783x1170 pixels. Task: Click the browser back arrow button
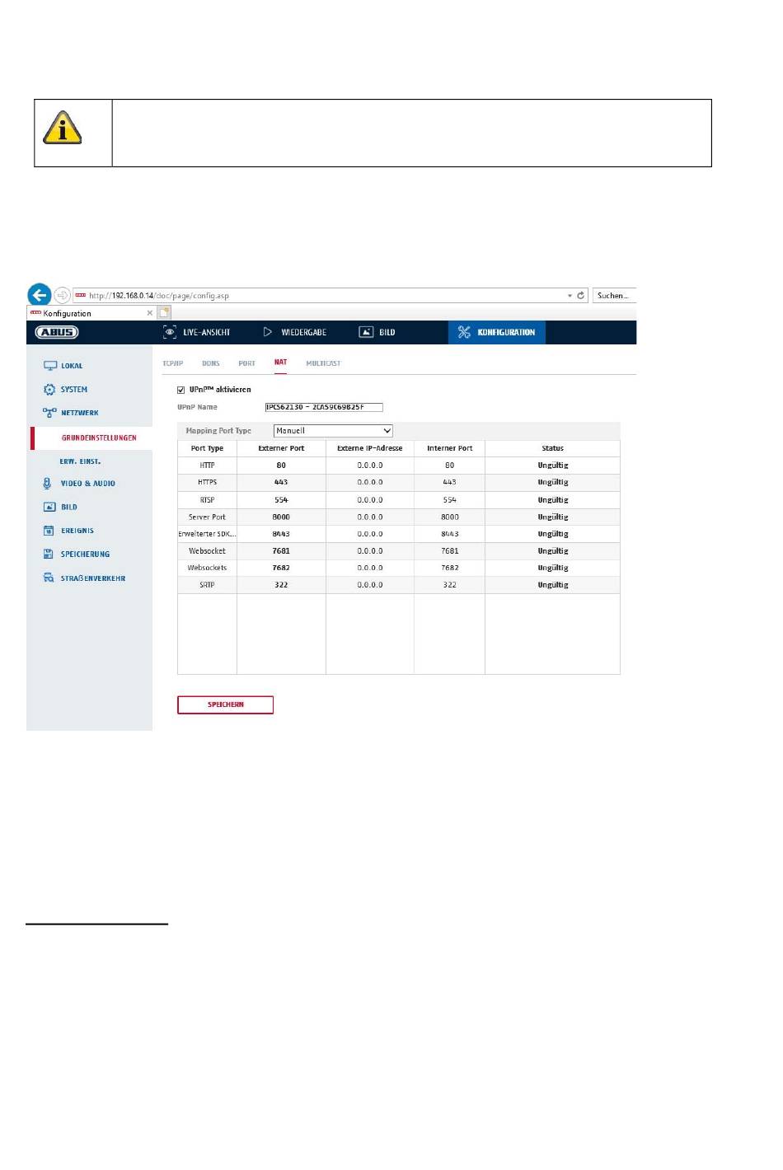(40, 295)
